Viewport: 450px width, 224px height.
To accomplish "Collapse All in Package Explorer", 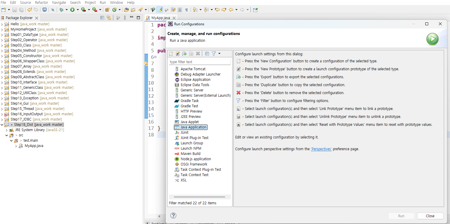I will coord(102,18).
